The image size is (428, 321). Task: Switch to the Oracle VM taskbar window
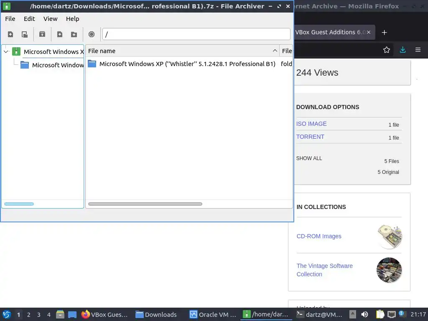click(x=213, y=314)
